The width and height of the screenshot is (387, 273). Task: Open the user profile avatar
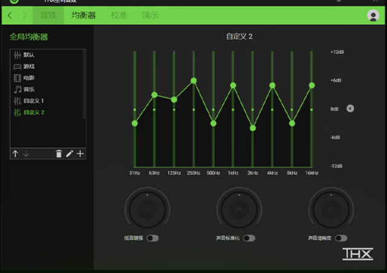[372, 16]
